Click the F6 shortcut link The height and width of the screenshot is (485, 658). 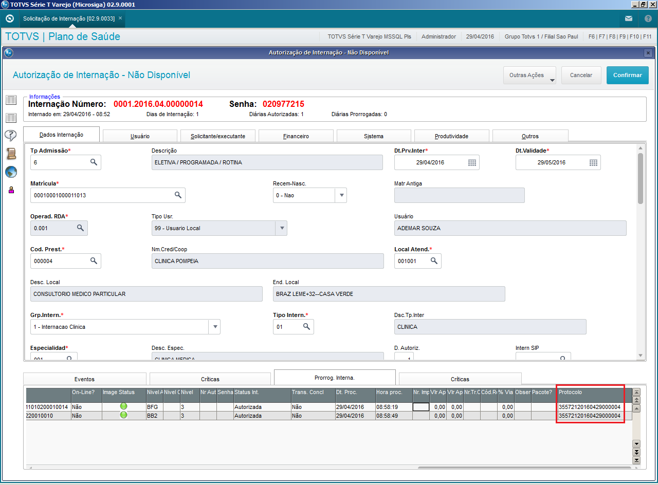coord(592,36)
